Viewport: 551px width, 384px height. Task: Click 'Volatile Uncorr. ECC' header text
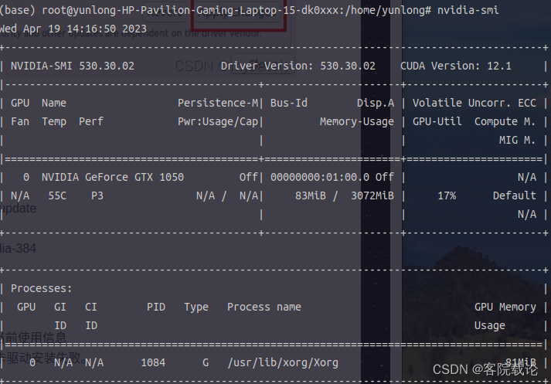click(474, 103)
